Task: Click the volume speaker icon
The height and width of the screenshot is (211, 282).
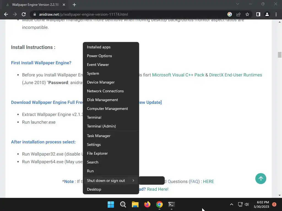Action: coord(247,204)
